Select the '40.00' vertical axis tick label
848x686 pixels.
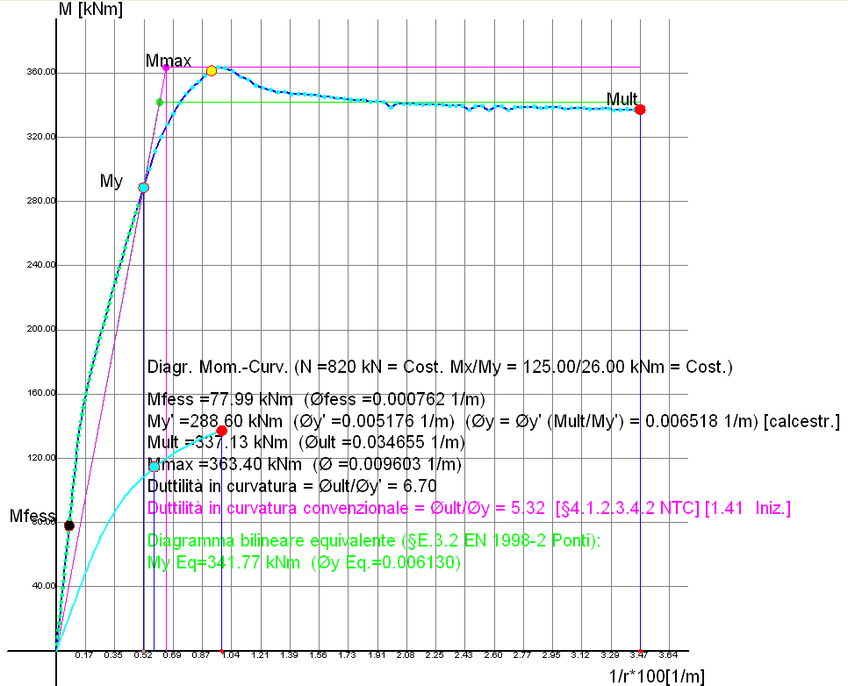(44, 585)
